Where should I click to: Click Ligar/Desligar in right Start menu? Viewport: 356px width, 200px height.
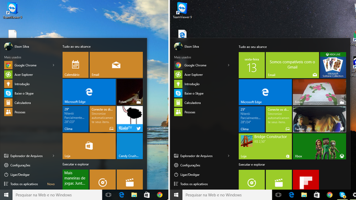[187, 175]
